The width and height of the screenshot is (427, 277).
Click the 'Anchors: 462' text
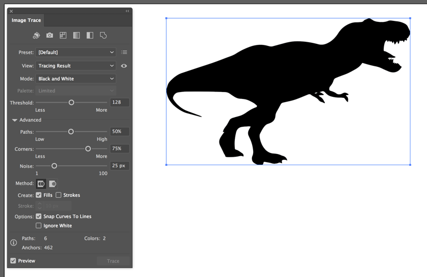[37, 248]
